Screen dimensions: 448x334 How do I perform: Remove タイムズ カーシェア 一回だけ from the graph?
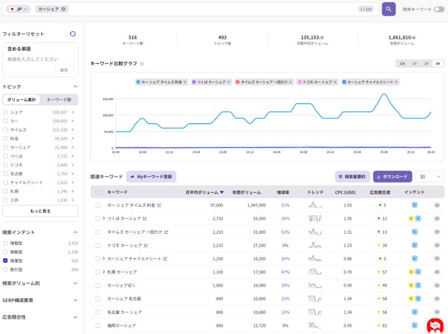pos(290,82)
